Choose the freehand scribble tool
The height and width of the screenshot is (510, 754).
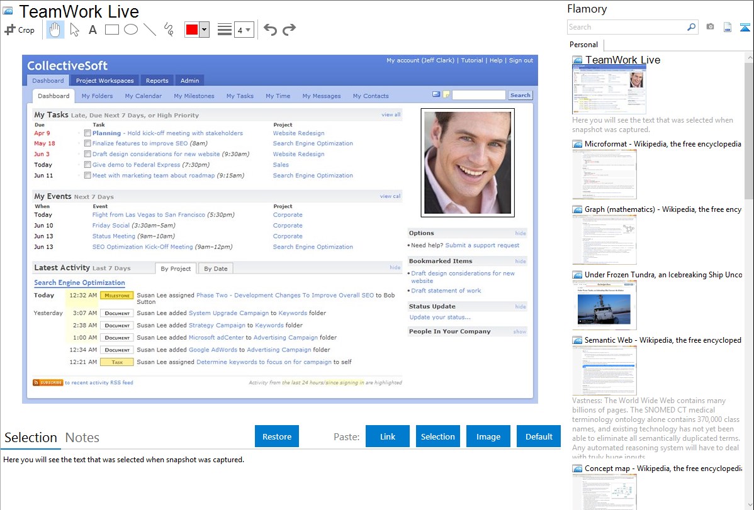pos(169,30)
